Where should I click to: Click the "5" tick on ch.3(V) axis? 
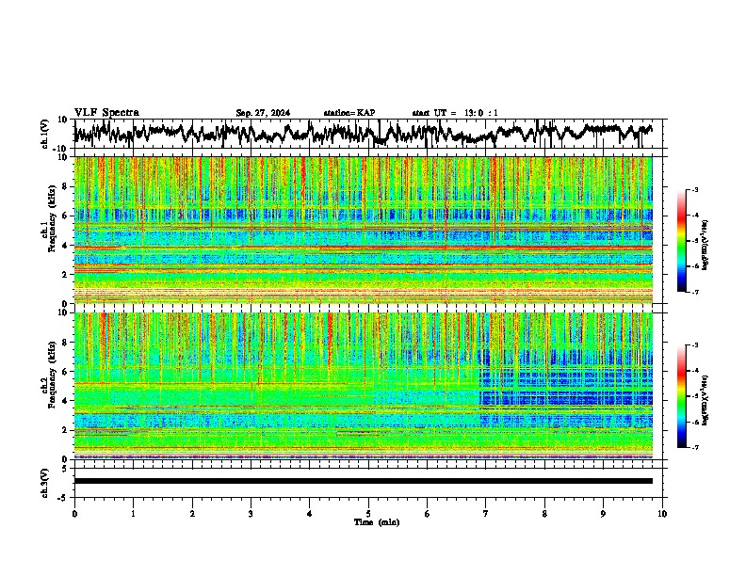[66, 468]
